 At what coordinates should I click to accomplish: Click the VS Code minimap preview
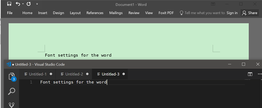tap(247, 80)
